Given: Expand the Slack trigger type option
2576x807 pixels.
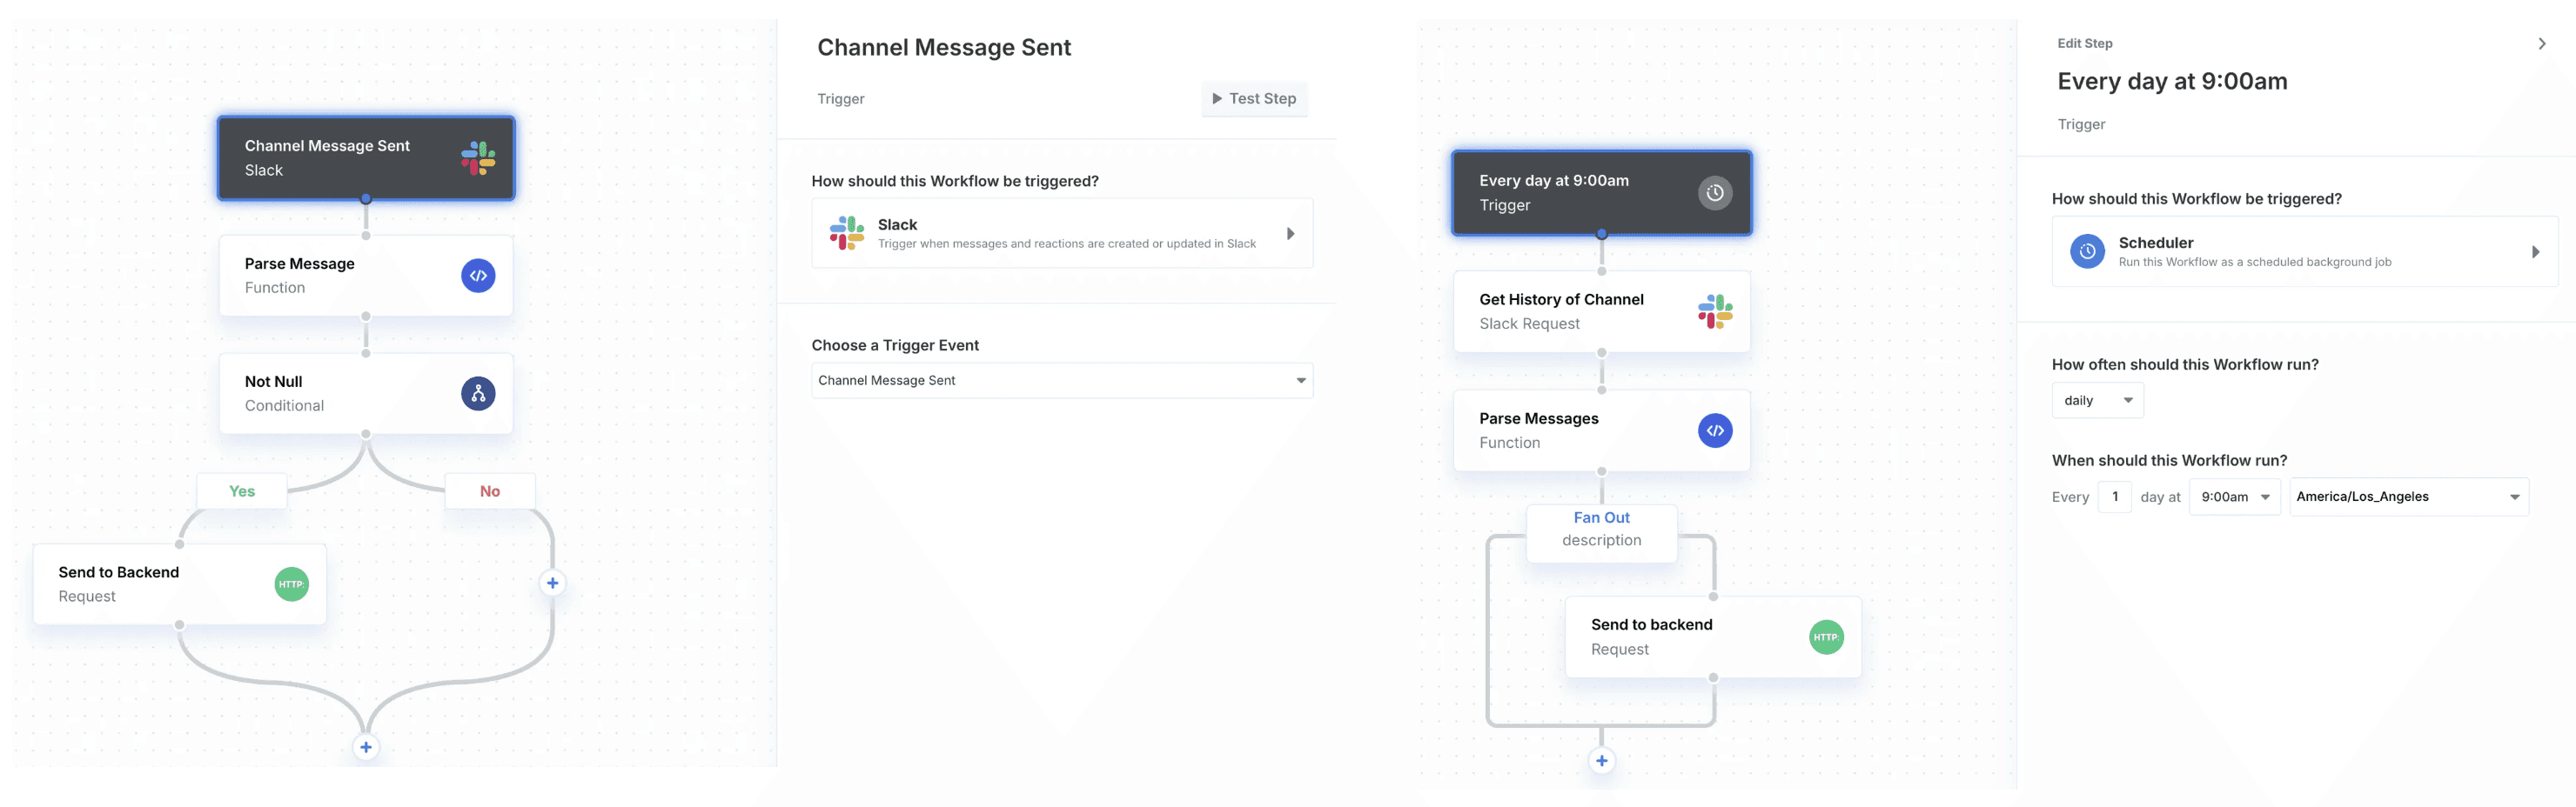Looking at the screenshot, I should [1290, 234].
